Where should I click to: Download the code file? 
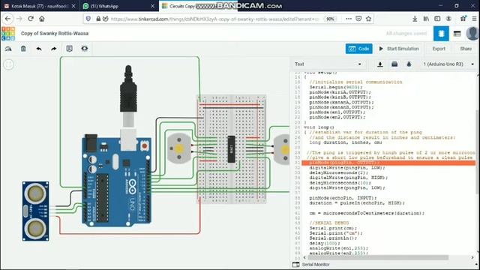point(380,64)
